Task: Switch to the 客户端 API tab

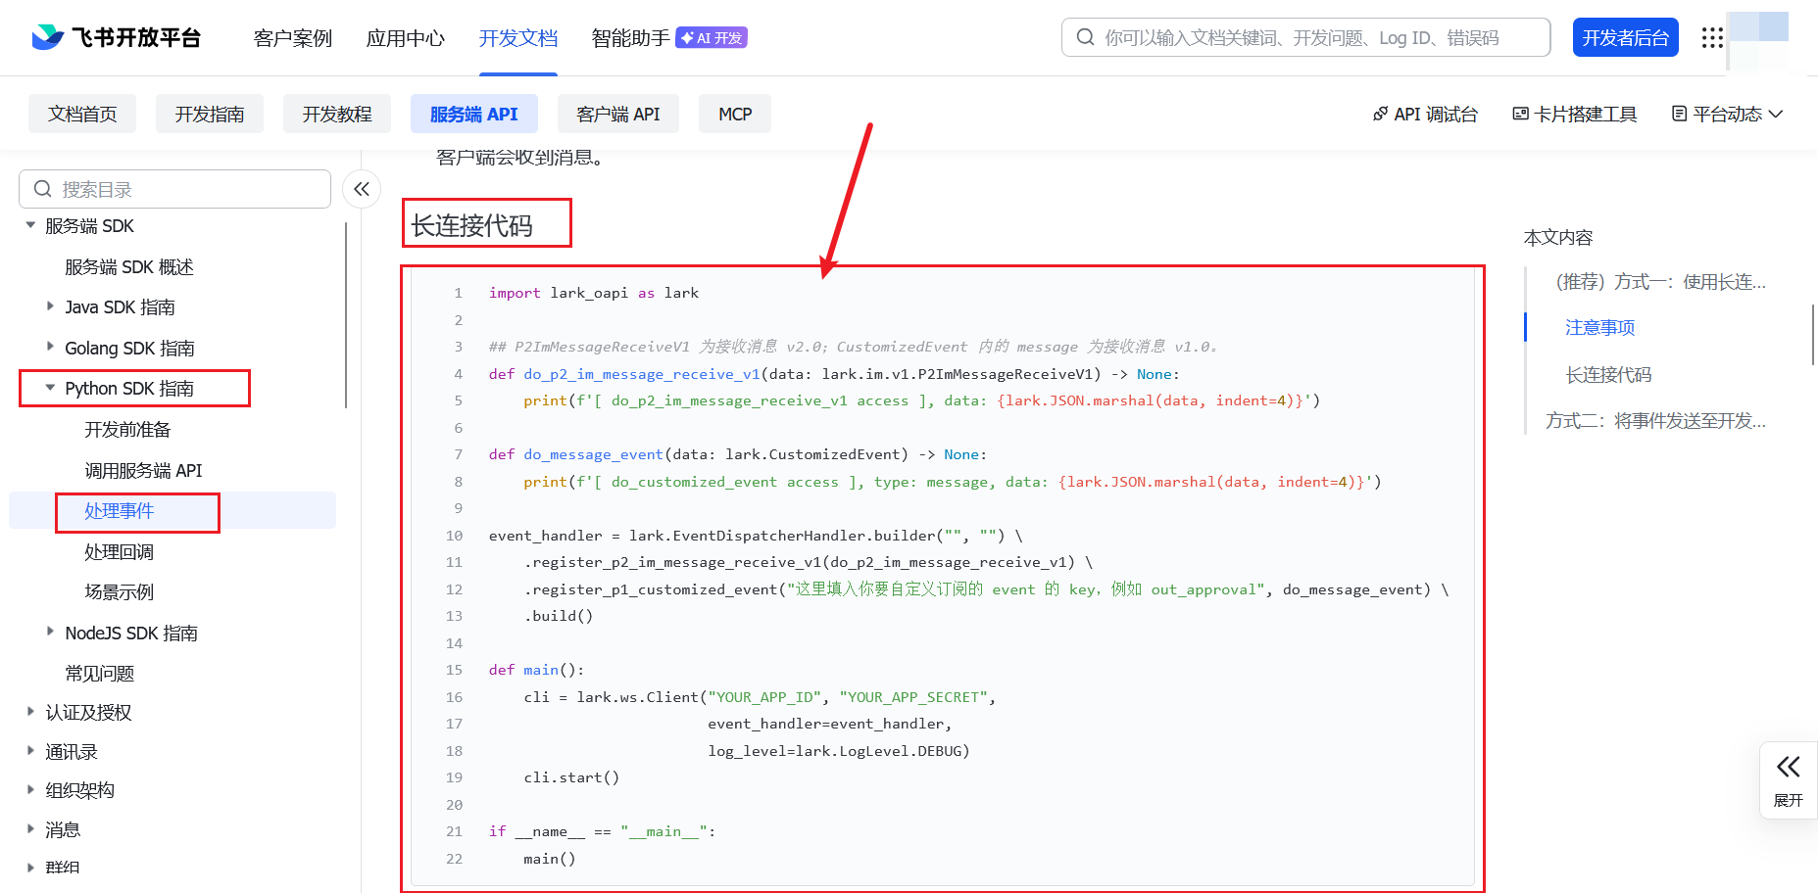Action: pyautogui.click(x=618, y=114)
